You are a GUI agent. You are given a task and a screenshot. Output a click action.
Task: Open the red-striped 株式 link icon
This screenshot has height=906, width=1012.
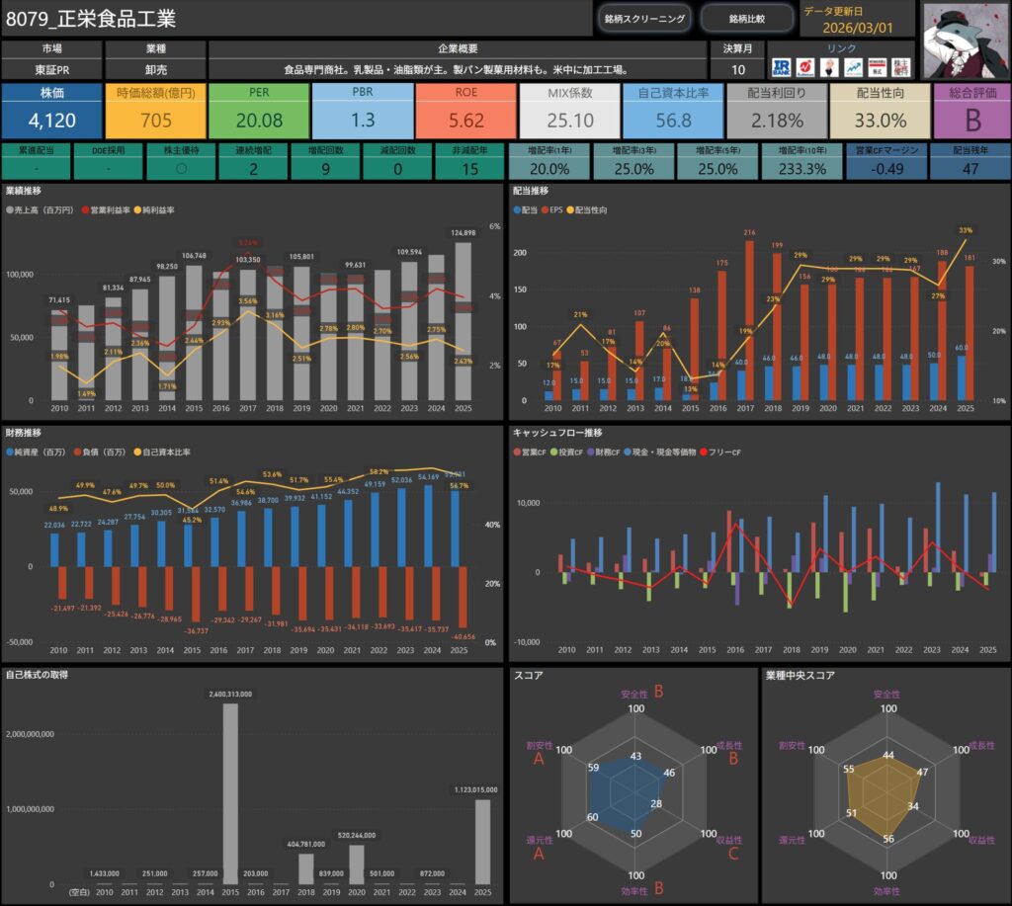pyautogui.click(x=877, y=68)
